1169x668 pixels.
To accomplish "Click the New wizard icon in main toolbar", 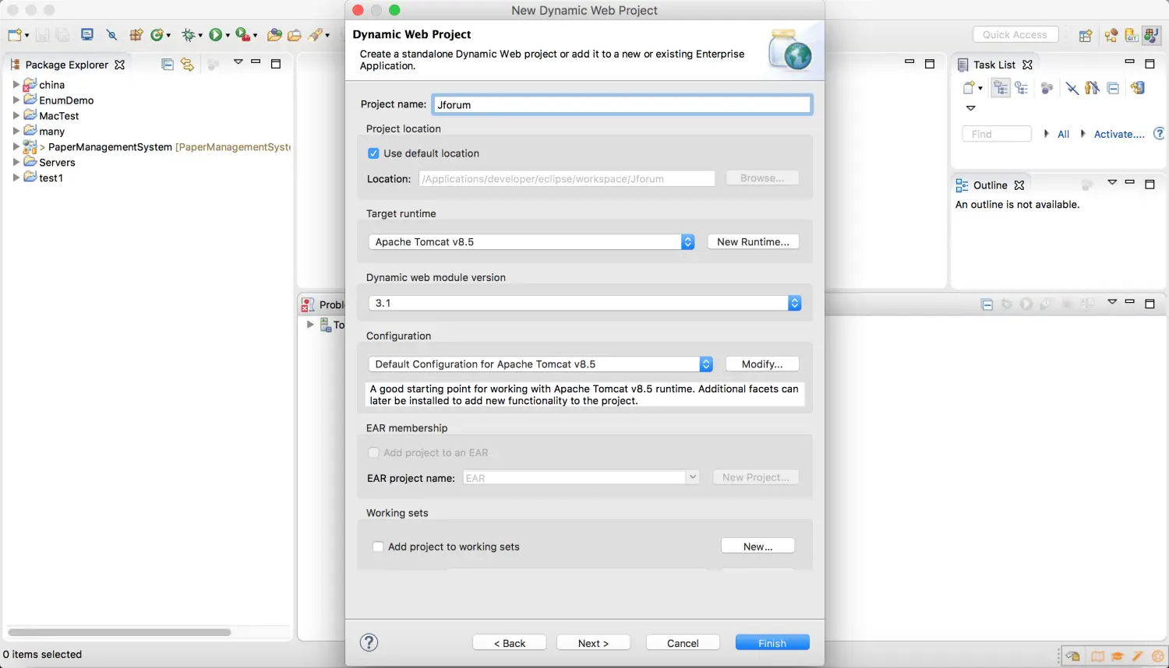I will click(14, 35).
